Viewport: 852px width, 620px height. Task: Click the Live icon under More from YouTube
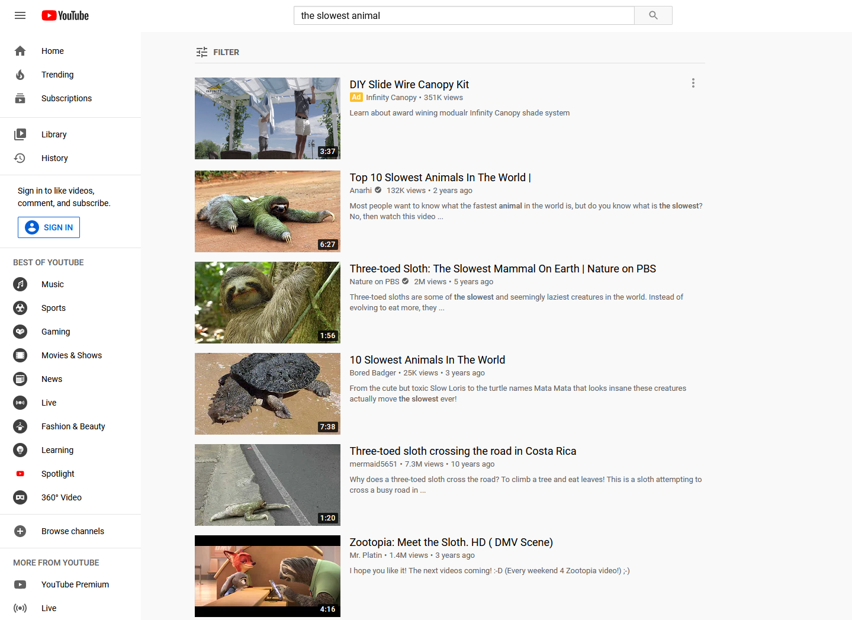(20, 608)
